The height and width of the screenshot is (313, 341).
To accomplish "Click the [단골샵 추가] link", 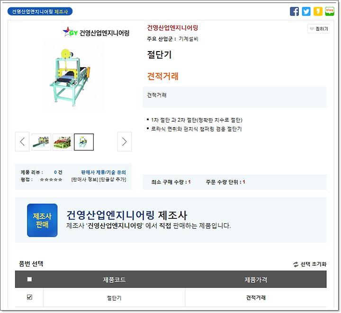I will tap(112, 180).
